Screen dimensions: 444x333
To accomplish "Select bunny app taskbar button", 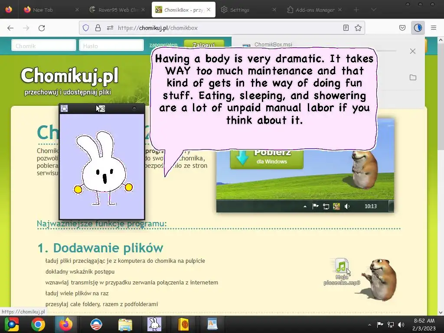I will coord(154,324).
